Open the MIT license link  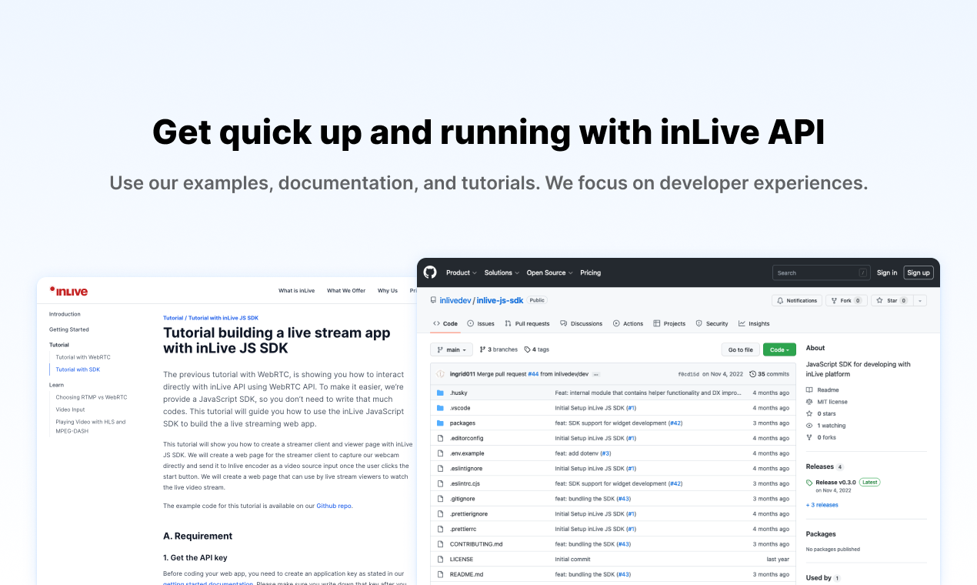click(x=827, y=402)
